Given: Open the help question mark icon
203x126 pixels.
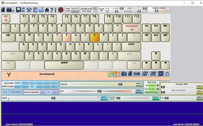Looking at the screenshot, I should (52, 10).
